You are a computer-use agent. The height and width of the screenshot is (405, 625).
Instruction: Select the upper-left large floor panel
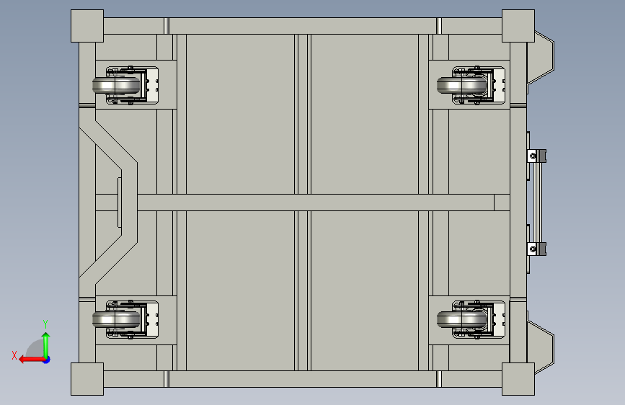coord(240,114)
